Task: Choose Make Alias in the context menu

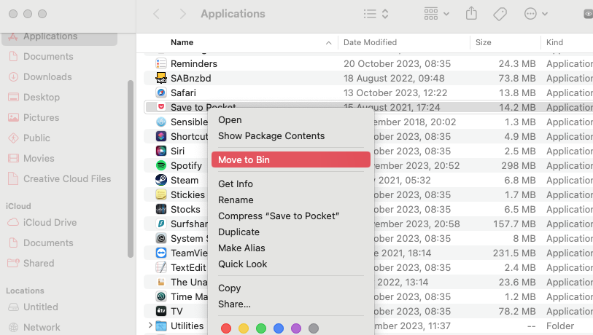Action: coord(290,248)
